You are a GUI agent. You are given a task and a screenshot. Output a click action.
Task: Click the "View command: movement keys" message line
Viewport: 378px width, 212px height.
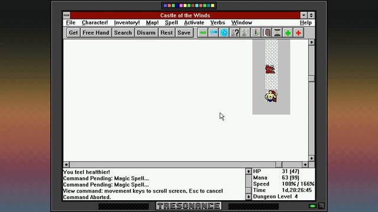point(143,191)
